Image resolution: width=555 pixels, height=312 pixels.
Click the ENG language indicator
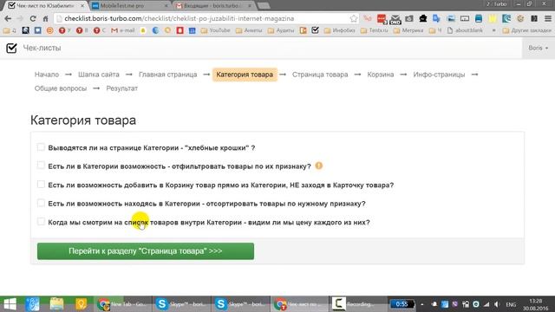pyautogui.click(x=511, y=304)
